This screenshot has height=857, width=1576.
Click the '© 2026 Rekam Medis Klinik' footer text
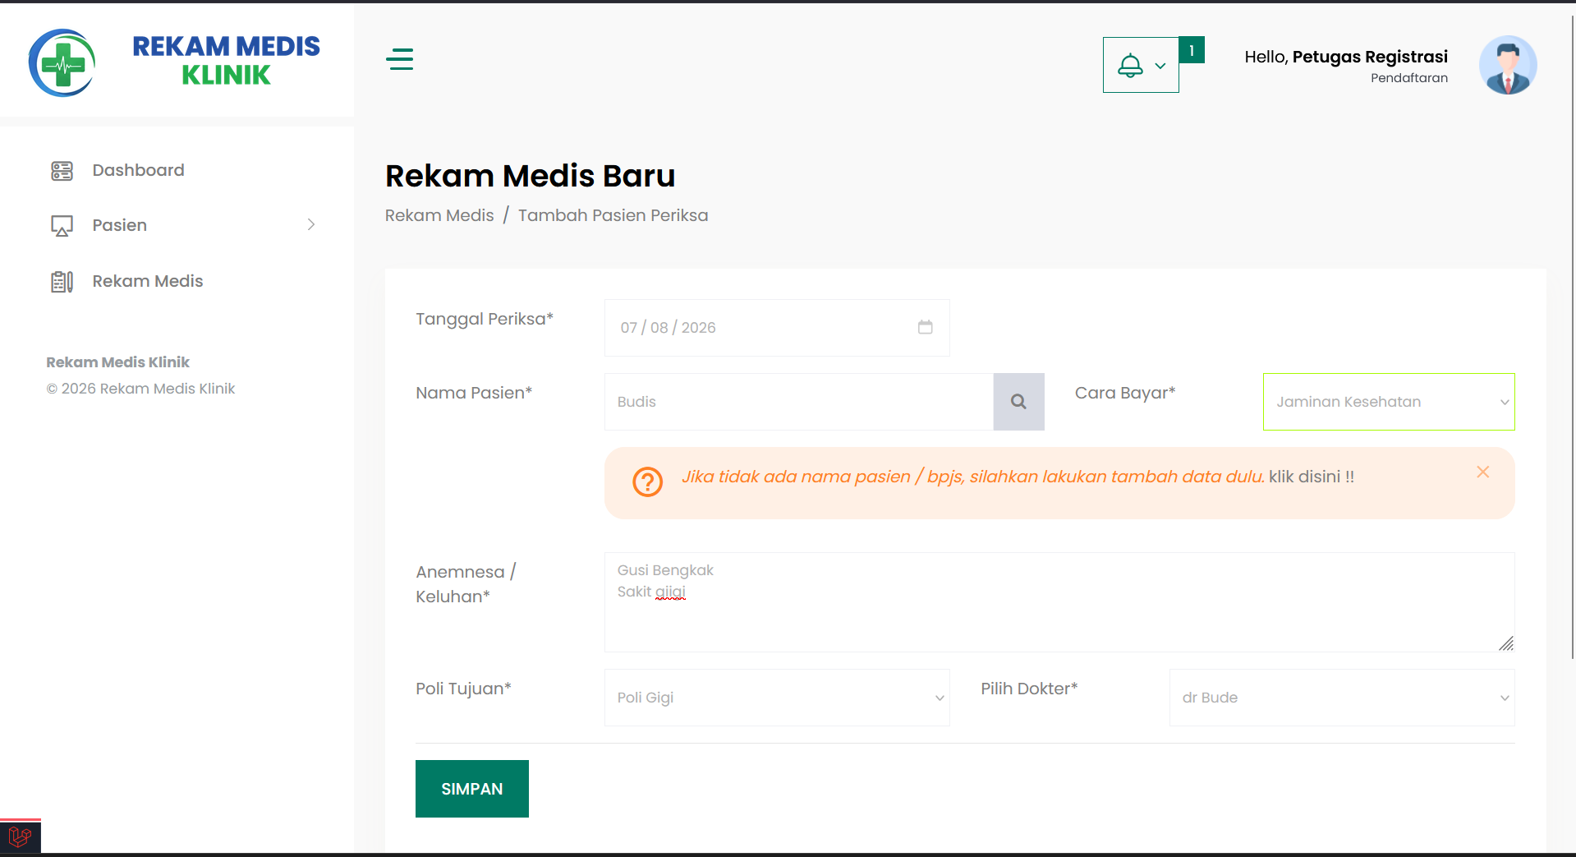coord(140,389)
